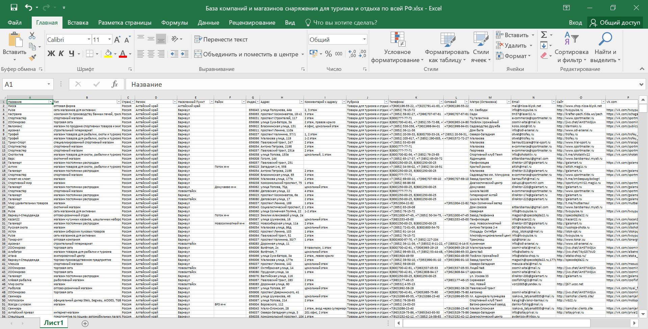This screenshot has height=329, width=648.
Task: Switch to the Вставка ribbon tab
Action: 78,23
